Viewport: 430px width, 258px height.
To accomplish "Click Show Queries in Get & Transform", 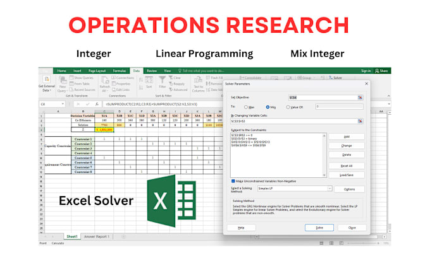I will pos(82,78).
